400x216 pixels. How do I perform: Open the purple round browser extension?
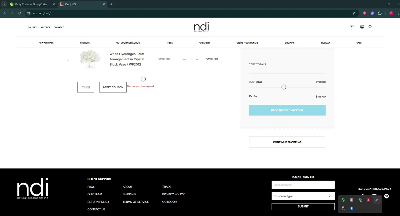coord(372,13)
